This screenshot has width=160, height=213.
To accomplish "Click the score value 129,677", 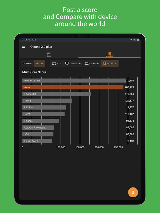I will point(129,101).
